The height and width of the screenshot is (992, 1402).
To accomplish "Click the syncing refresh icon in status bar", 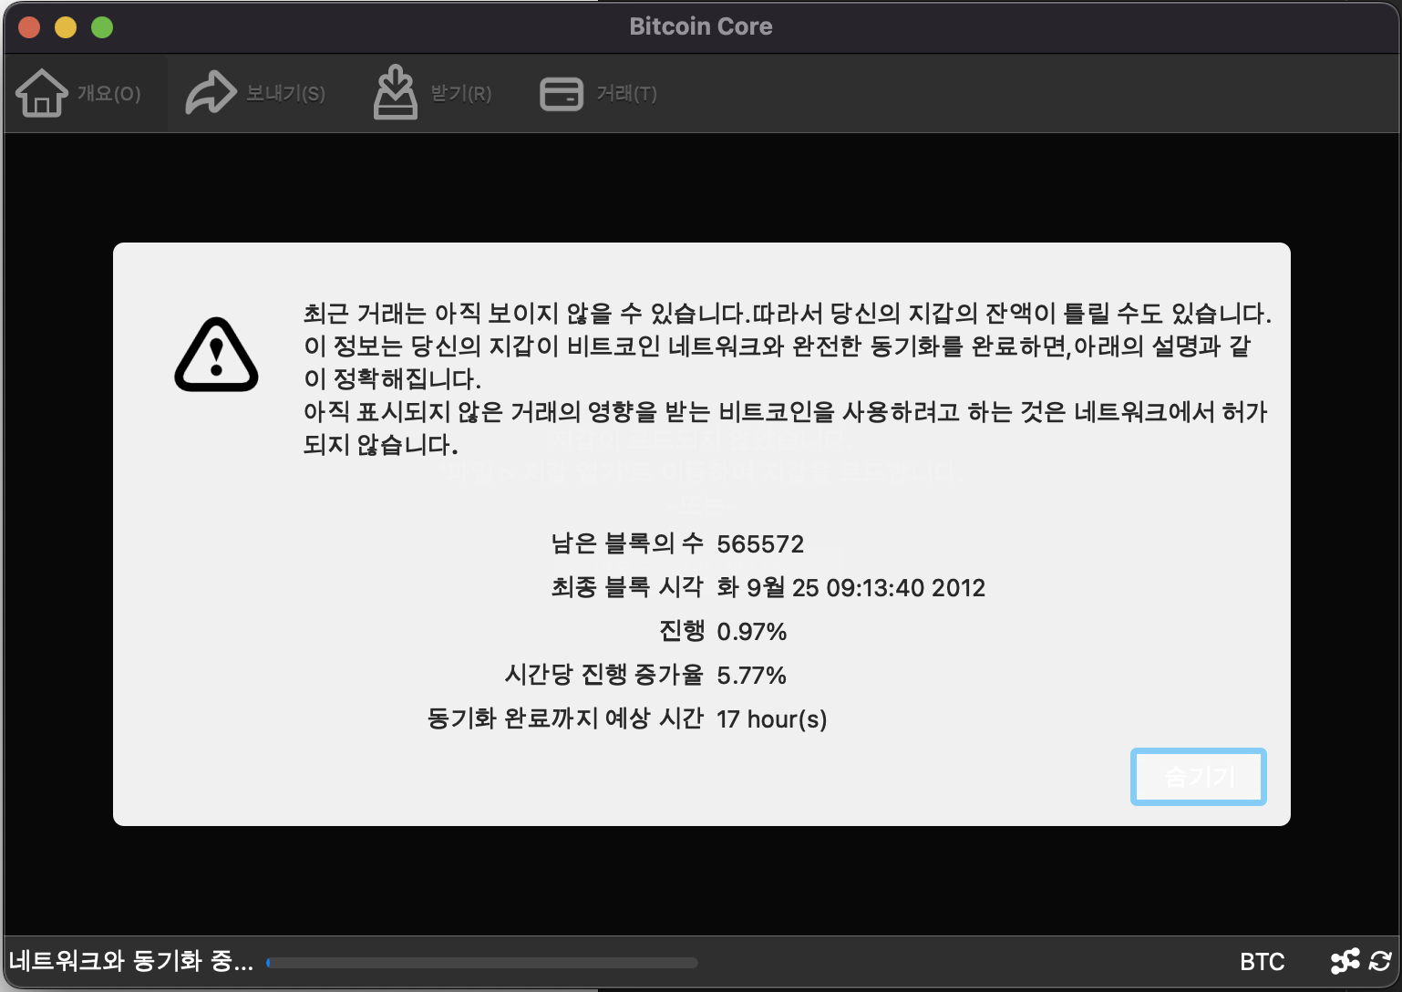I will [x=1380, y=961].
